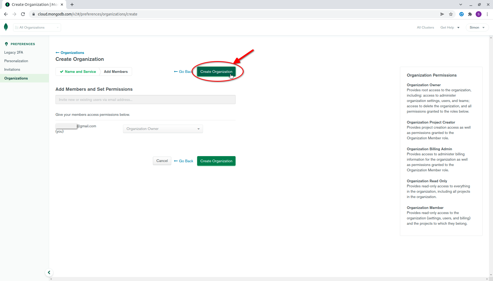The width and height of the screenshot is (493, 281).
Task: Select the Add Members step
Action: 116,72
